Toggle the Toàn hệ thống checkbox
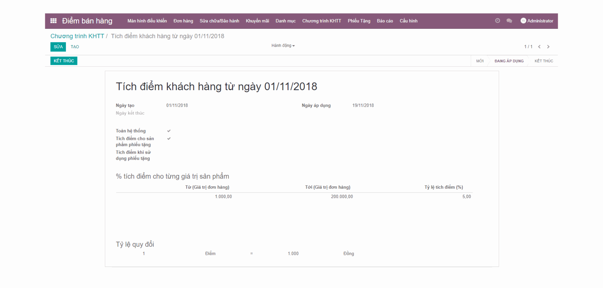 [x=169, y=131]
